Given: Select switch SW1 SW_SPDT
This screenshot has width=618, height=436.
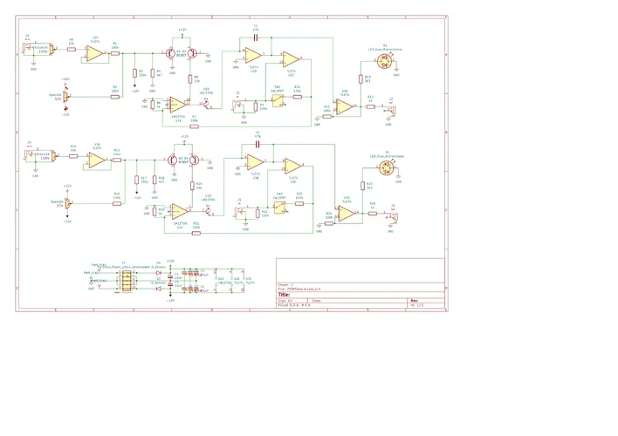Looking at the screenshot, I should coord(278,101).
